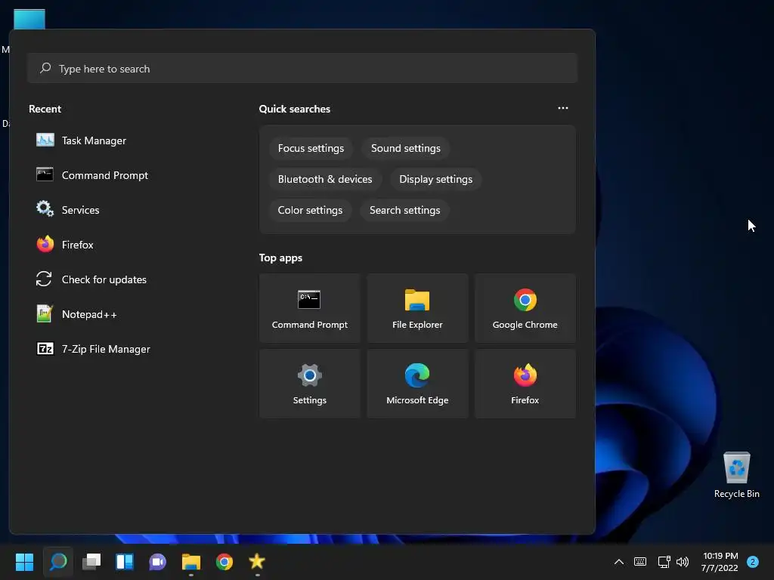Open Settings tile in Top apps
The width and height of the screenshot is (774, 580).
[310, 384]
